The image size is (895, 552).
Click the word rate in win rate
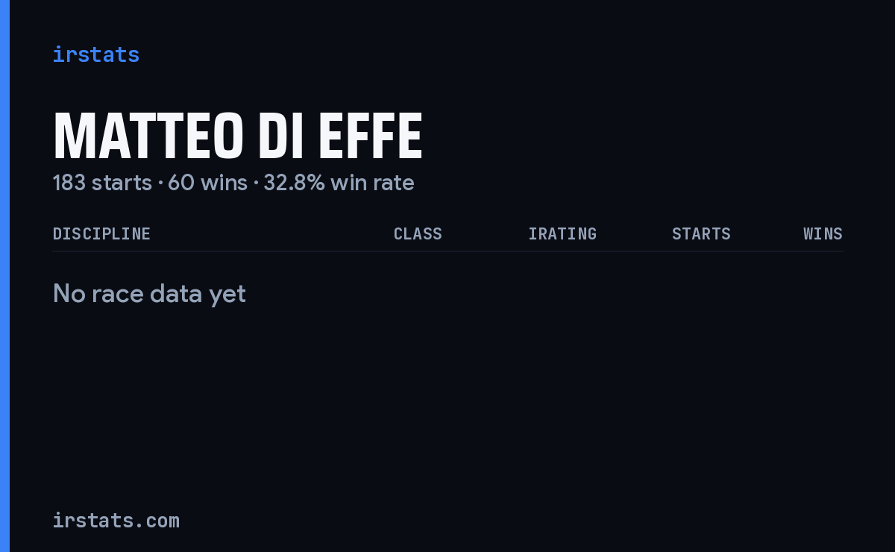[392, 183]
